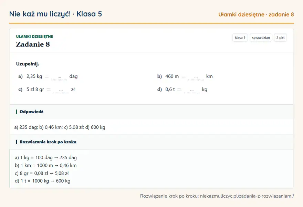Click the '5 zł 8 gr' quantity in part c

click(x=35, y=90)
